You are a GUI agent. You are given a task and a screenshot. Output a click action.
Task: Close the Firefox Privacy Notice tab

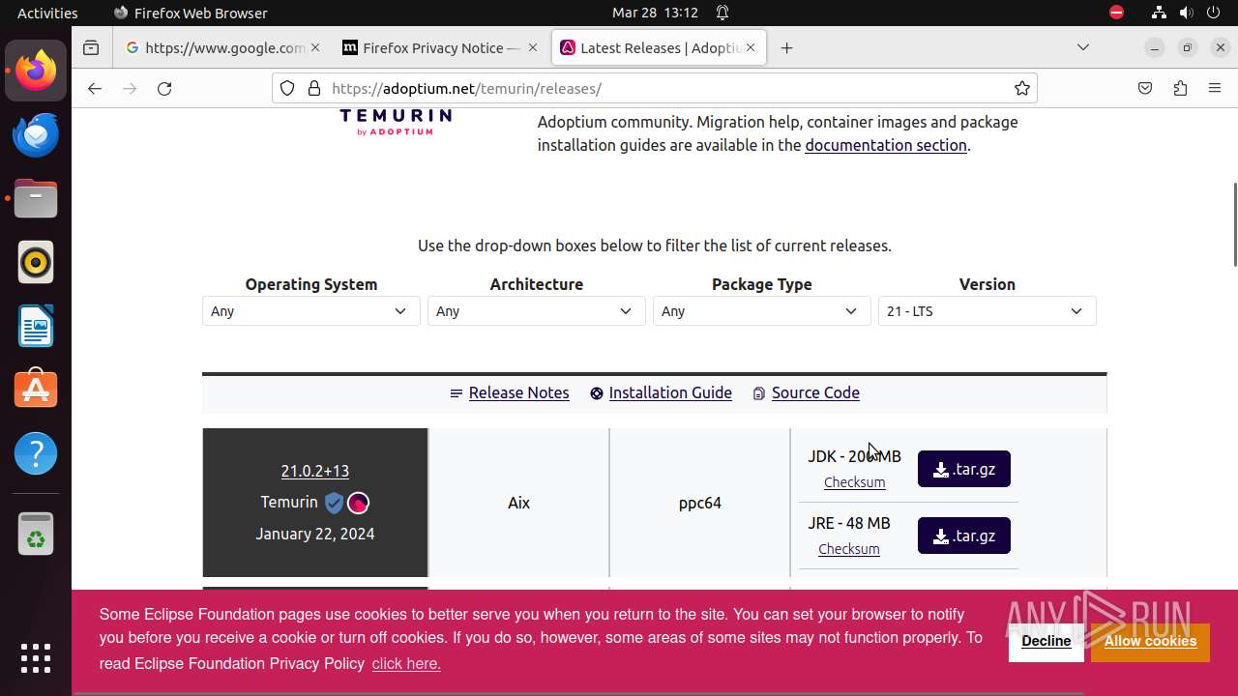click(x=531, y=47)
